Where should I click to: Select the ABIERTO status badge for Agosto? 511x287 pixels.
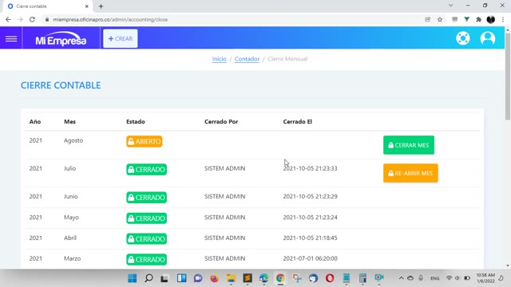click(x=145, y=142)
